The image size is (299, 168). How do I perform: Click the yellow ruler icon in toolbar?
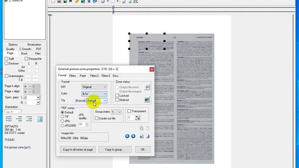77,1
